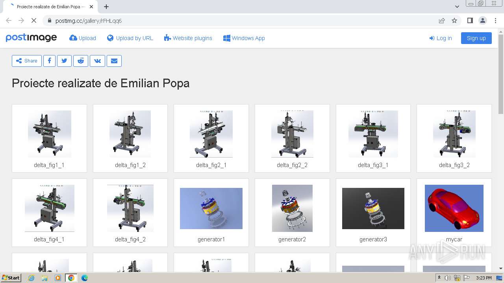Click the mycar caption text
The width and height of the screenshot is (504, 283).
tap(454, 239)
